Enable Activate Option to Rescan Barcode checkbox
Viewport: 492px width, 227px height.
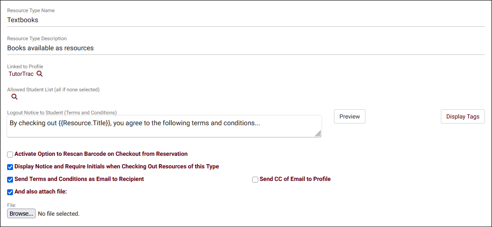click(x=10, y=154)
